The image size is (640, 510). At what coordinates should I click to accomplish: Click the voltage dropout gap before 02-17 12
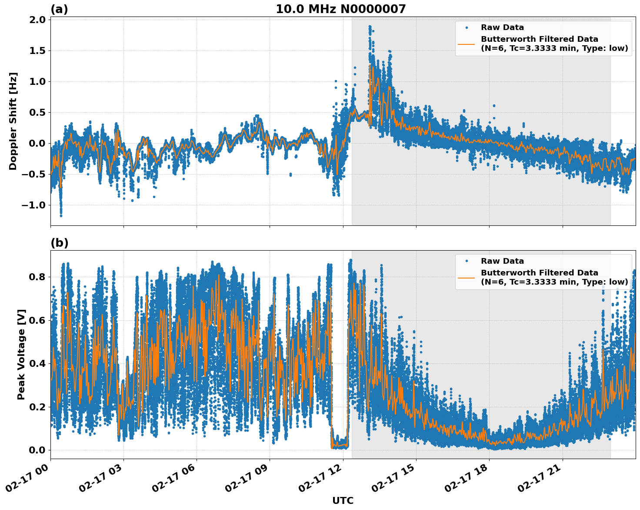pyautogui.click(x=339, y=446)
